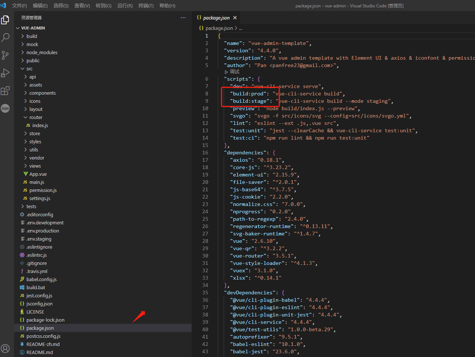Open the 运行(R) menu
Viewport: 475px width, 357px height.
pos(125,6)
